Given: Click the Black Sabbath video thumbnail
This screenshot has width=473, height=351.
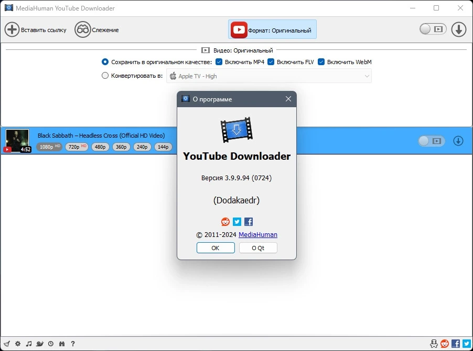Looking at the screenshot, I should coord(17,141).
